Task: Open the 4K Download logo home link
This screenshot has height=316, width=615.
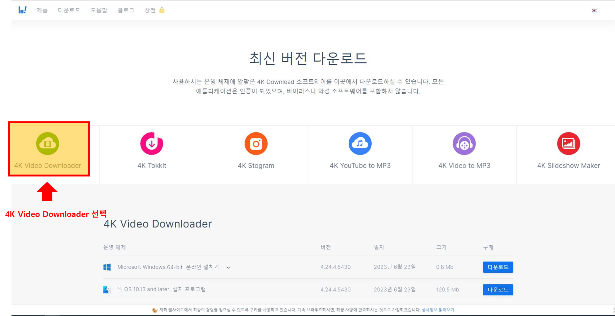Action: [22, 10]
